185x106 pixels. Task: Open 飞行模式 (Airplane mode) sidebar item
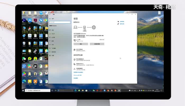(x=54, y=48)
